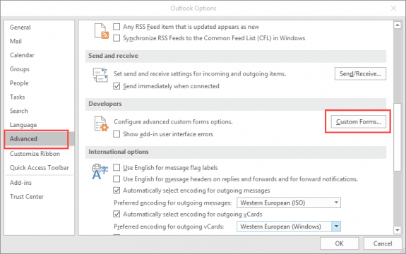406x254 pixels.
Task: Click the scrollbar up arrow
Action: pos(398,25)
